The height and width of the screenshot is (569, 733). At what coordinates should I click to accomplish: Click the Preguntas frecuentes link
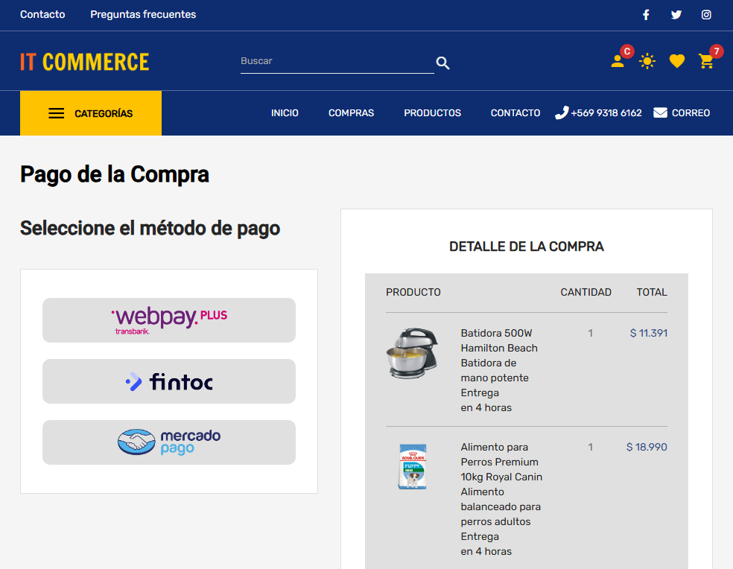coord(143,15)
